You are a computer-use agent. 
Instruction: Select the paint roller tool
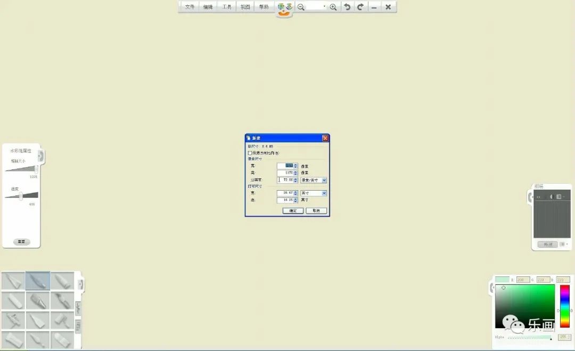pos(63,320)
